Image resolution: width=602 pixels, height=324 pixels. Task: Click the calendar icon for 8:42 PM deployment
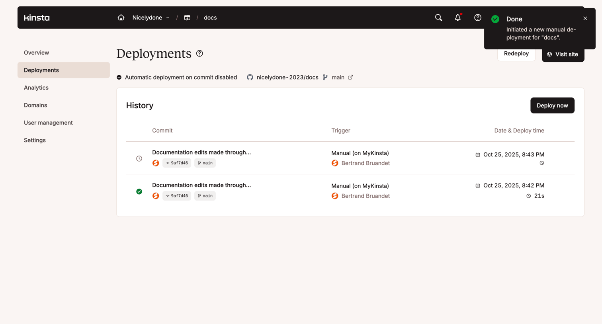[x=478, y=185]
